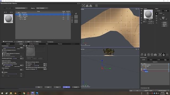The width and height of the screenshot is (170, 95).
Task: Open material type dropdown (EcoSystem/Particles)
Action: pos(21,8)
